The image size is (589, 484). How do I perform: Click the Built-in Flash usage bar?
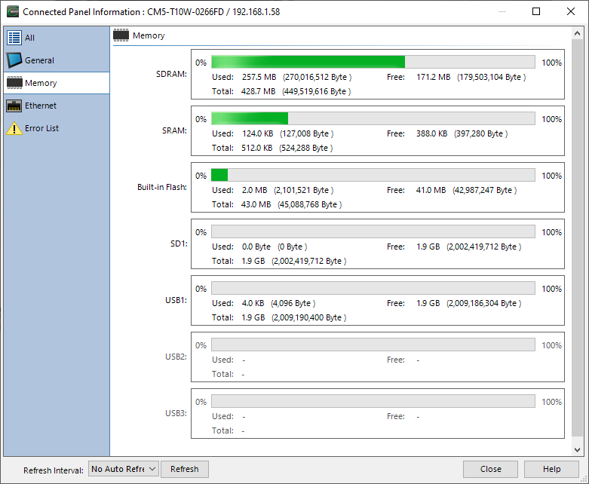[x=373, y=175]
